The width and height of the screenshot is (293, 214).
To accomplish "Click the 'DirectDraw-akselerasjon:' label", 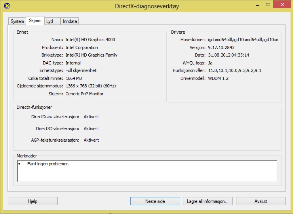I will point(55,117).
